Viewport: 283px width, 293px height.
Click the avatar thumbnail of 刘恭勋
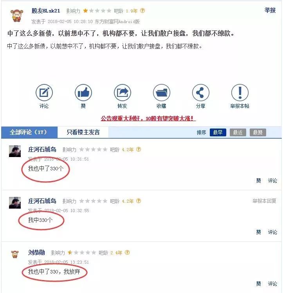pos(15,254)
